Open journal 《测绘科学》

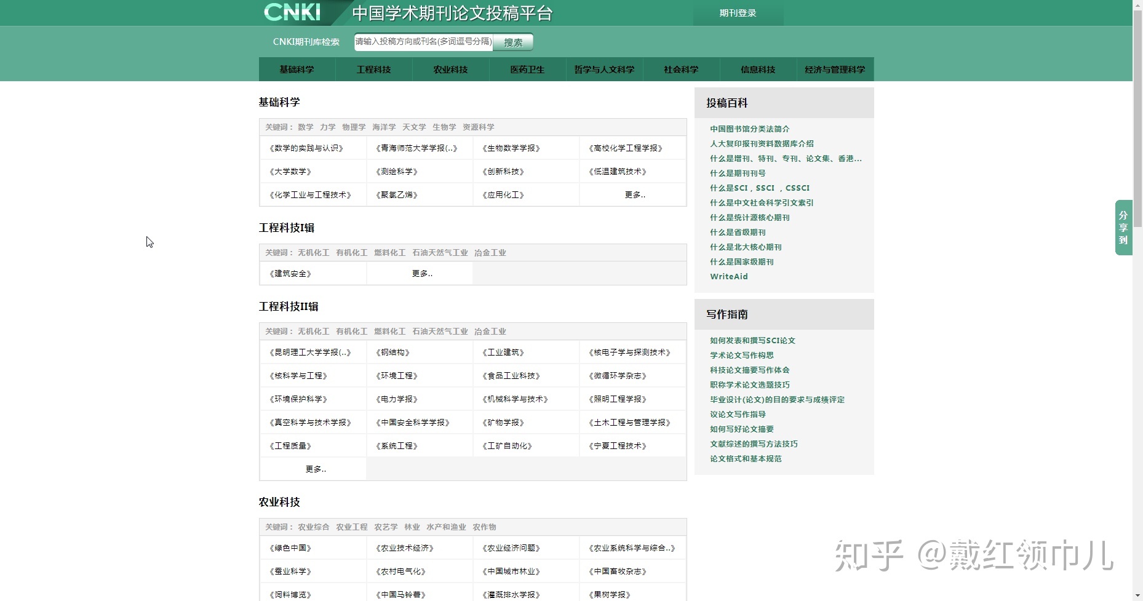(397, 172)
